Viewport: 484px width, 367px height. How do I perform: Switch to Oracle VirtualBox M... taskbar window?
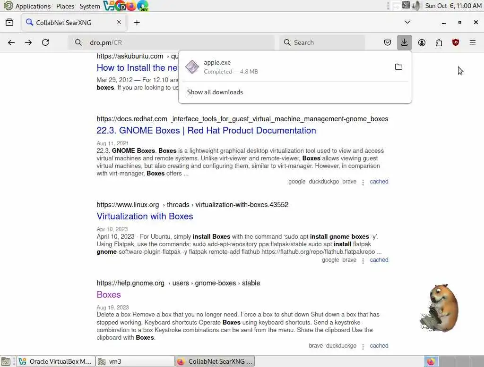point(56,361)
